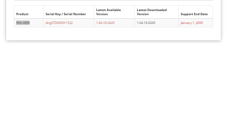Click the Product column header

22,14
